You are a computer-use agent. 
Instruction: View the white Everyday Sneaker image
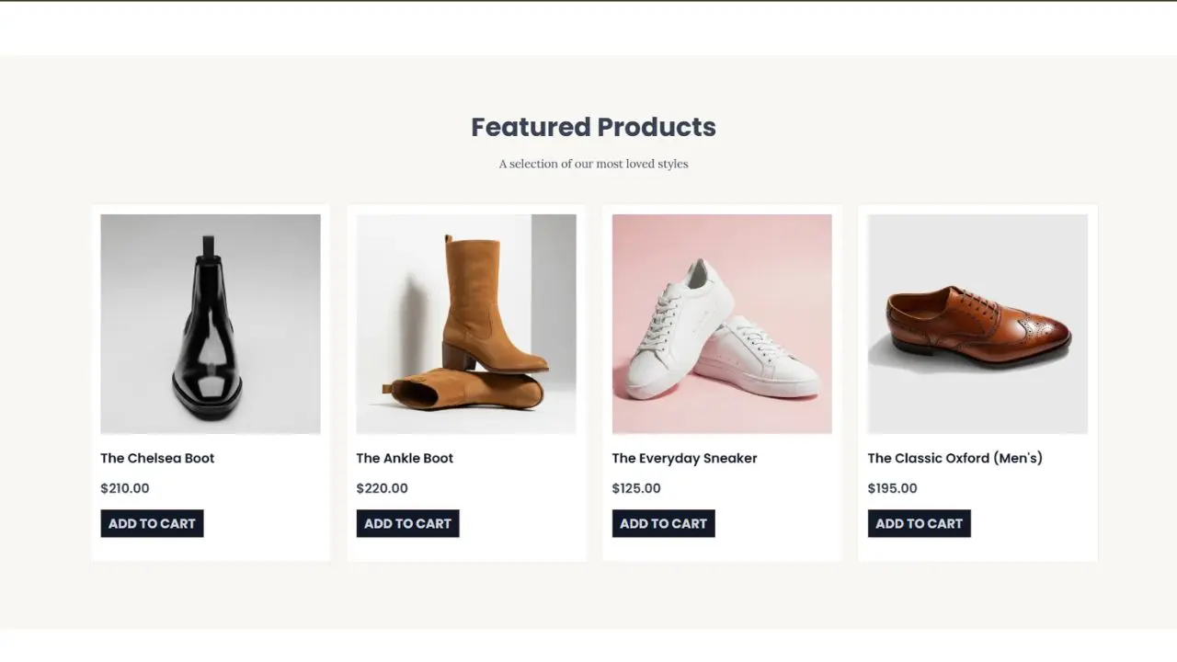722,324
